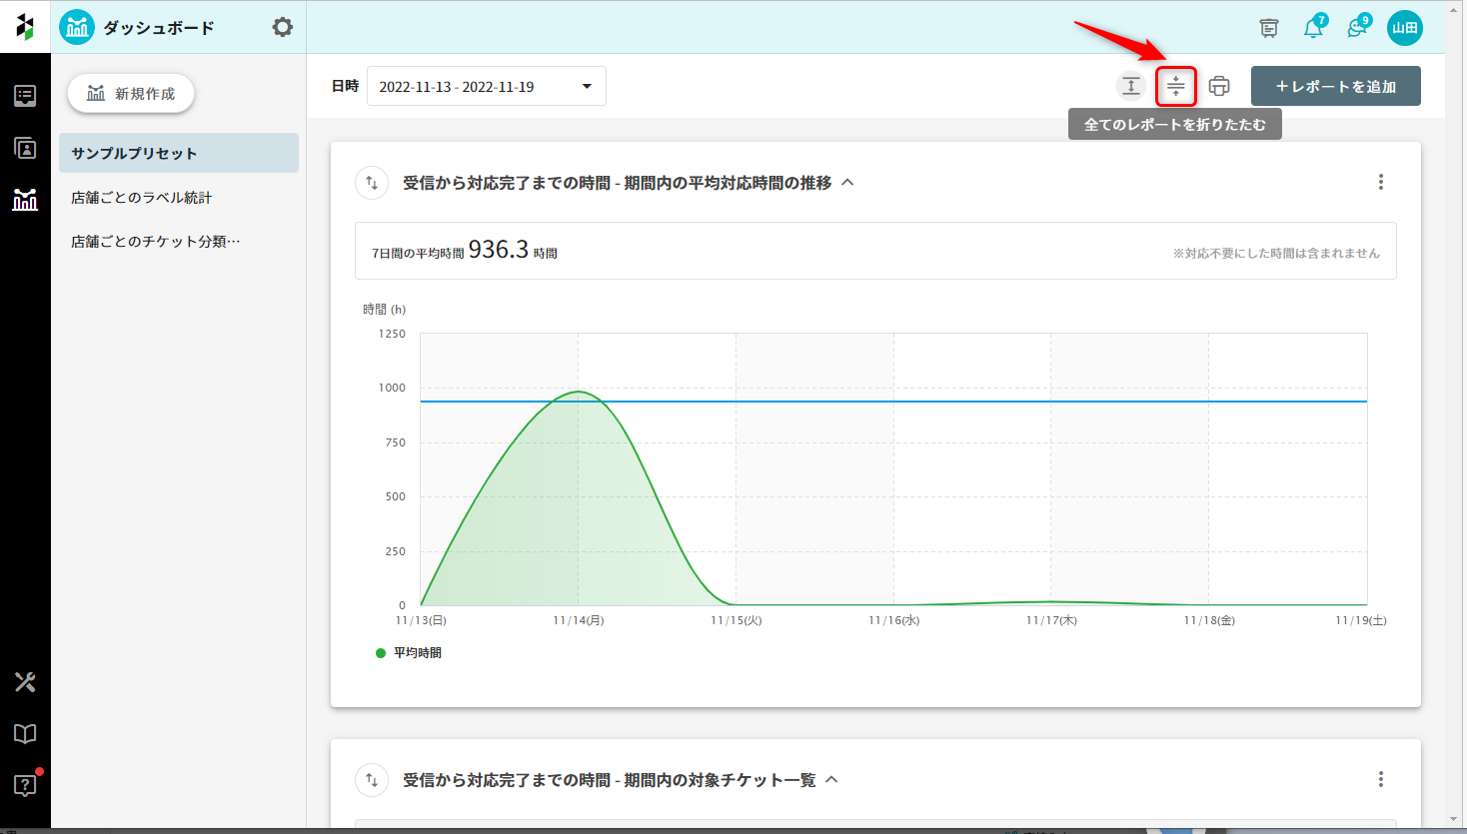Select サンプルプリセット in sidebar
This screenshot has height=834, width=1467.
click(135, 154)
